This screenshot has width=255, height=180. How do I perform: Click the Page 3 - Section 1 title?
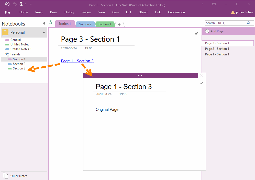[x=90, y=39]
